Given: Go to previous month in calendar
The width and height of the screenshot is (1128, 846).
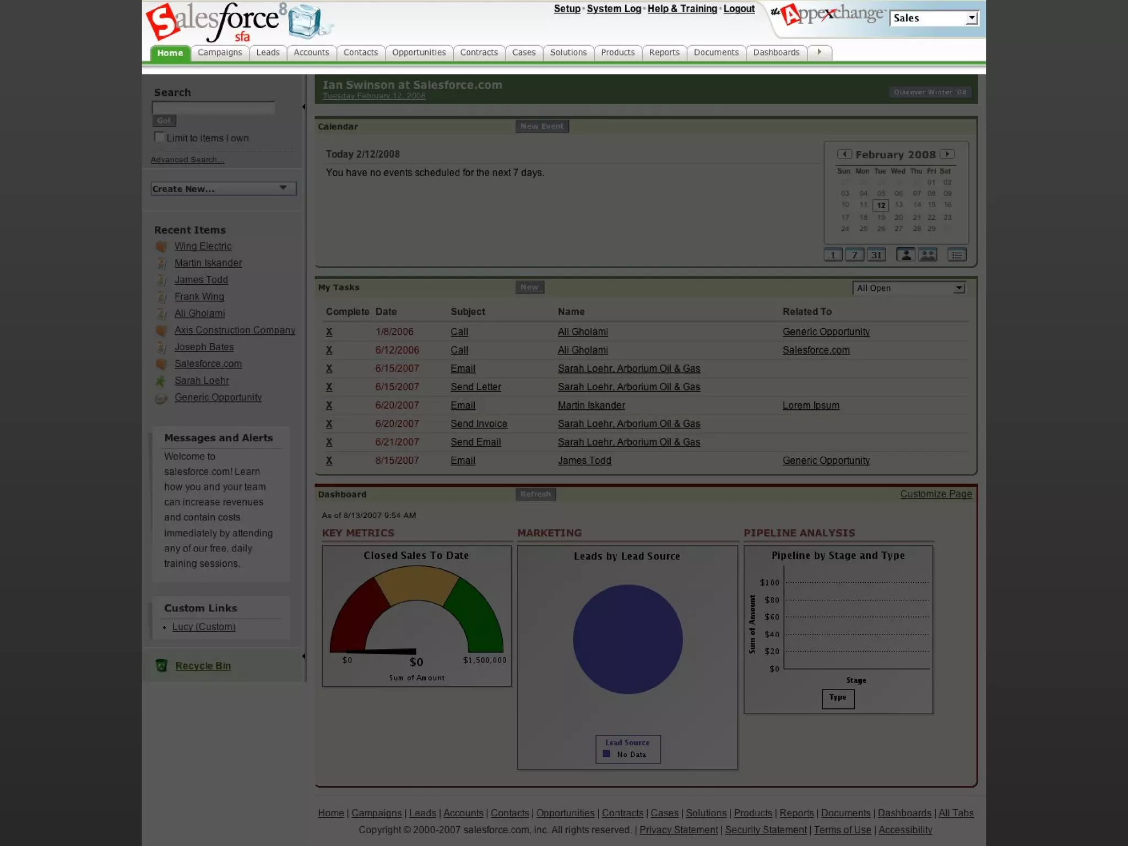Looking at the screenshot, I should click(x=844, y=154).
